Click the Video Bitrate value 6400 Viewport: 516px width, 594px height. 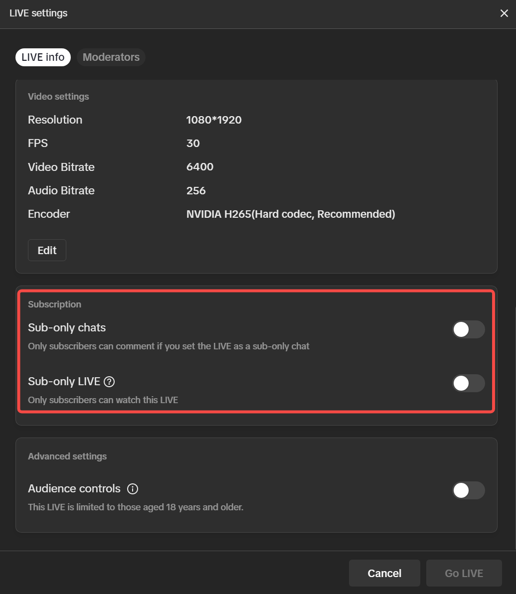point(200,167)
